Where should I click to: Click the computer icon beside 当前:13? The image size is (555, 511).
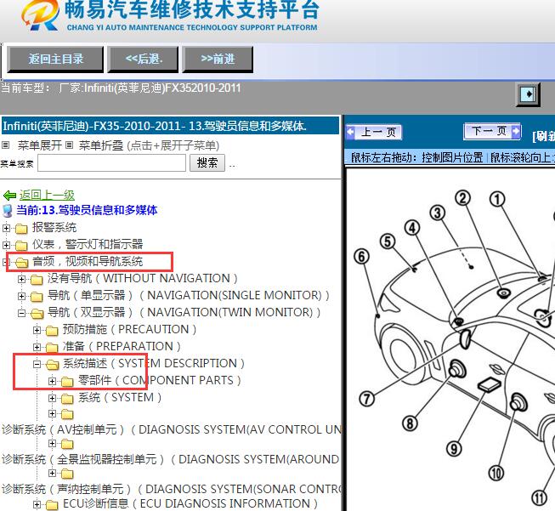(x=8, y=210)
